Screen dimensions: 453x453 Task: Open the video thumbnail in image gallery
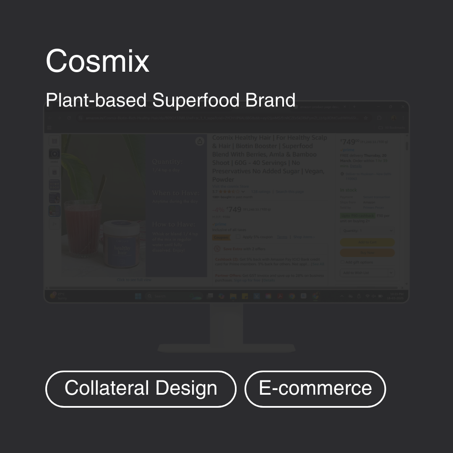coord(54,154)
